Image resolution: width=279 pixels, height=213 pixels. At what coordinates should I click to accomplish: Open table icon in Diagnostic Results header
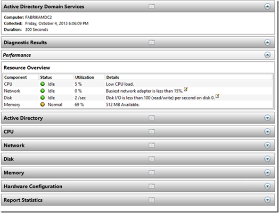point(151,43)
